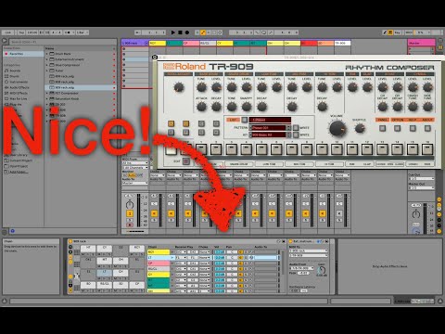Trigger the HT drum rack pad
445x334 pixels.
88,249
